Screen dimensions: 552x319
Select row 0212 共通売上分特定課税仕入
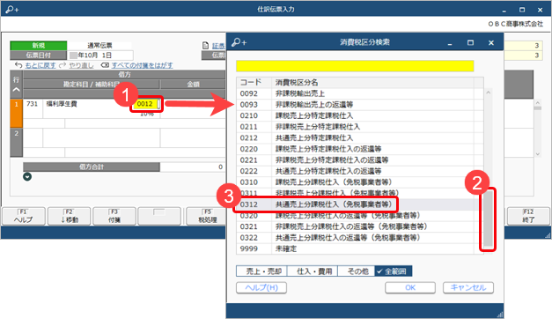(355, 137)
